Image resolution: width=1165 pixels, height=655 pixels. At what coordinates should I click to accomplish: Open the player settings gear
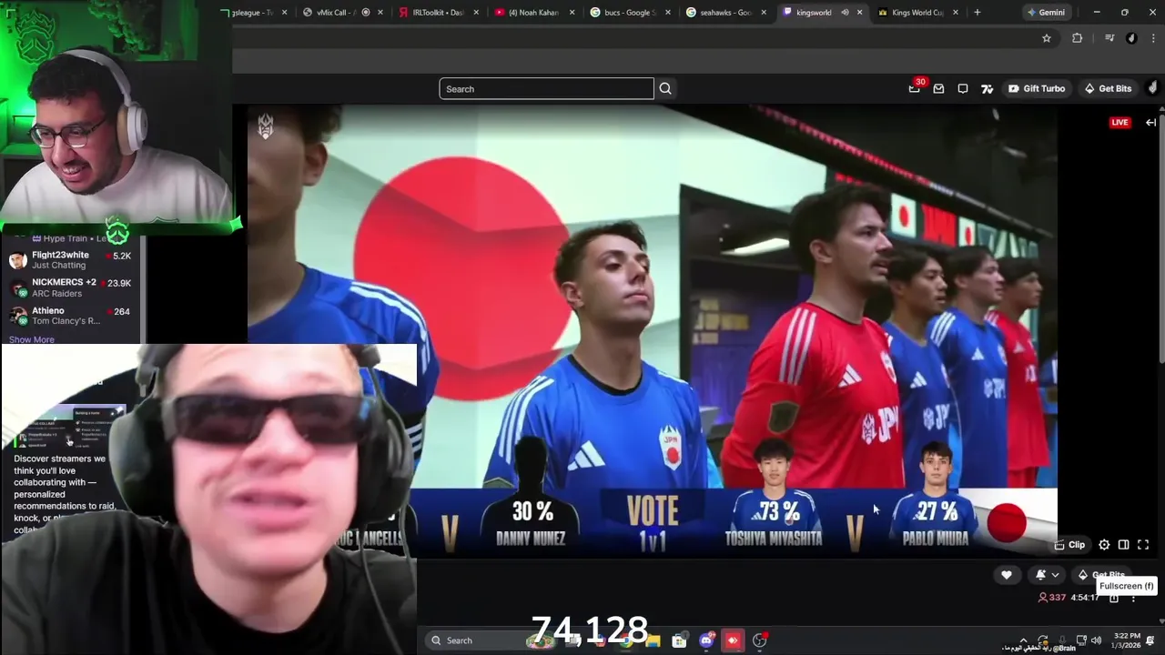click(x=1104, y=545)
